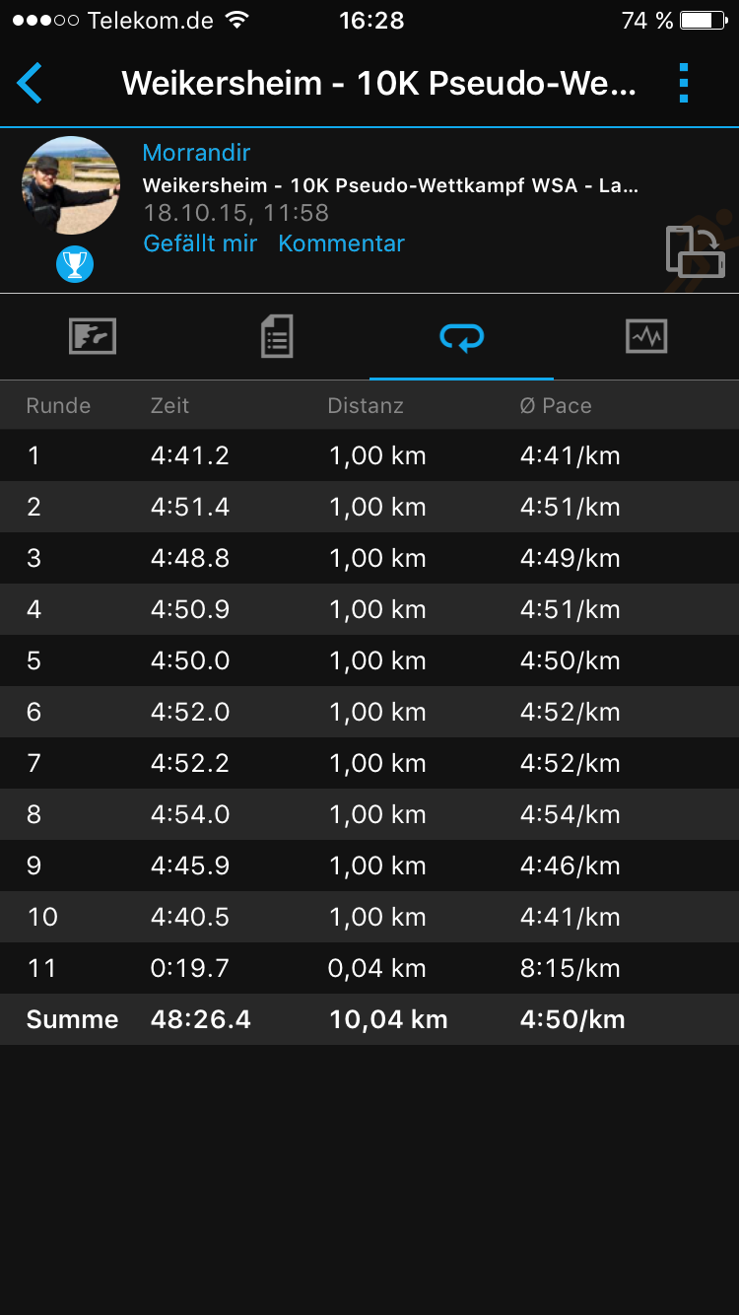The width and height of the screenshot is (739, 1315).
Task: Tap the back arrow icon
Action: (x=31, y=84)
